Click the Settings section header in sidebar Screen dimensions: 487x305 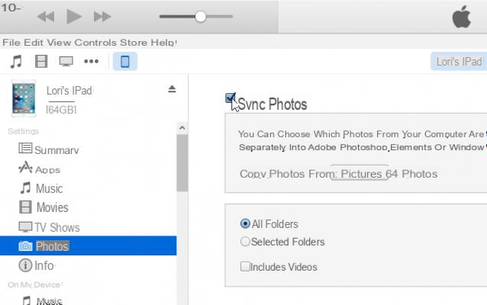coord(24,131)
